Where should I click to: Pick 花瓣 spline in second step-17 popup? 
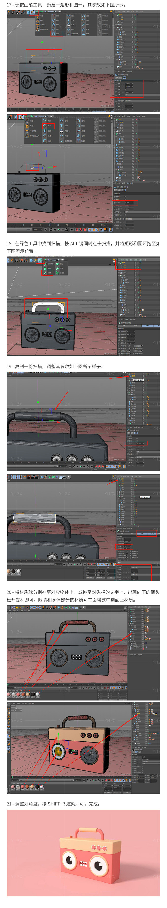coord(81,136)
